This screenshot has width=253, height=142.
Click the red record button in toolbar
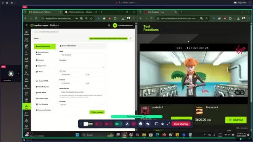pos(134,124)
